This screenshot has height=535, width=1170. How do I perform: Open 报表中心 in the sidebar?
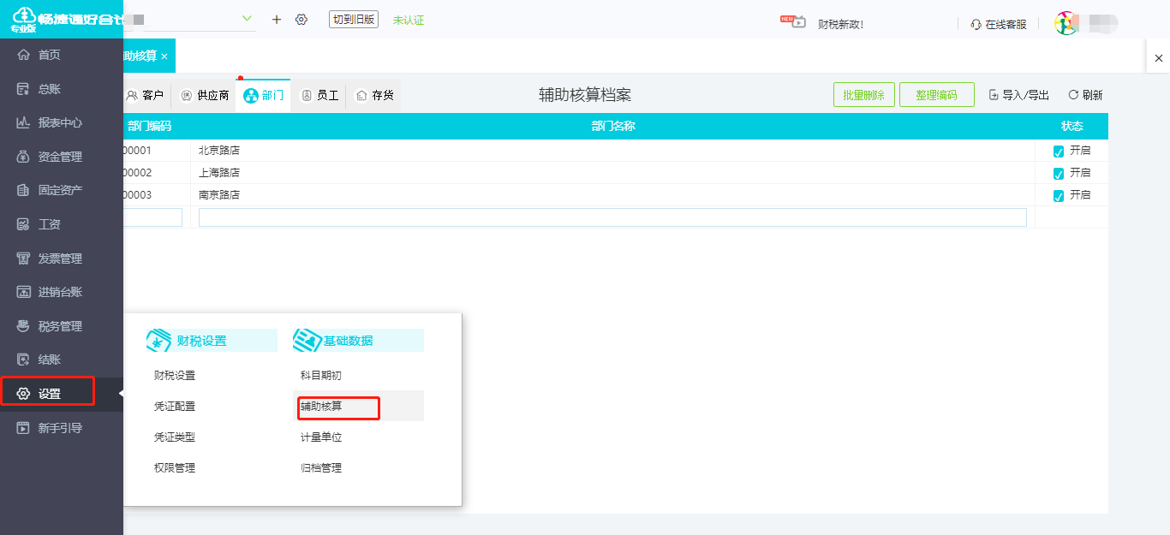[x=61, y=122]
